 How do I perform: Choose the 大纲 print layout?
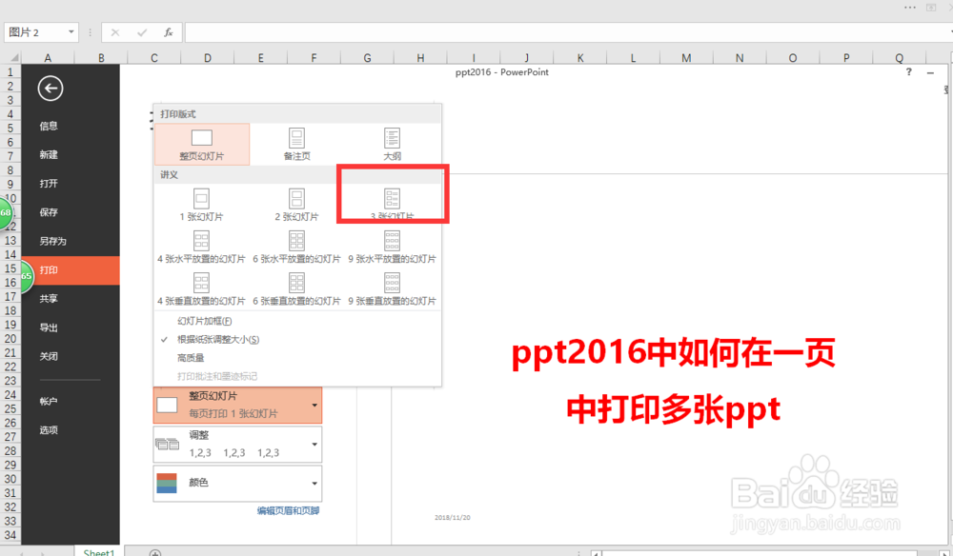coord(392,145)
